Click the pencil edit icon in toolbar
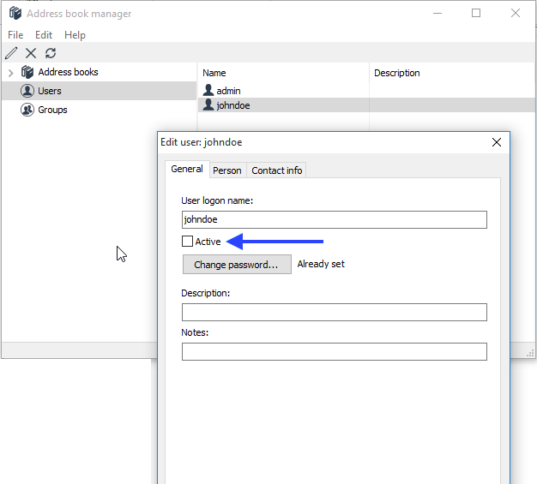 (11, 53)
